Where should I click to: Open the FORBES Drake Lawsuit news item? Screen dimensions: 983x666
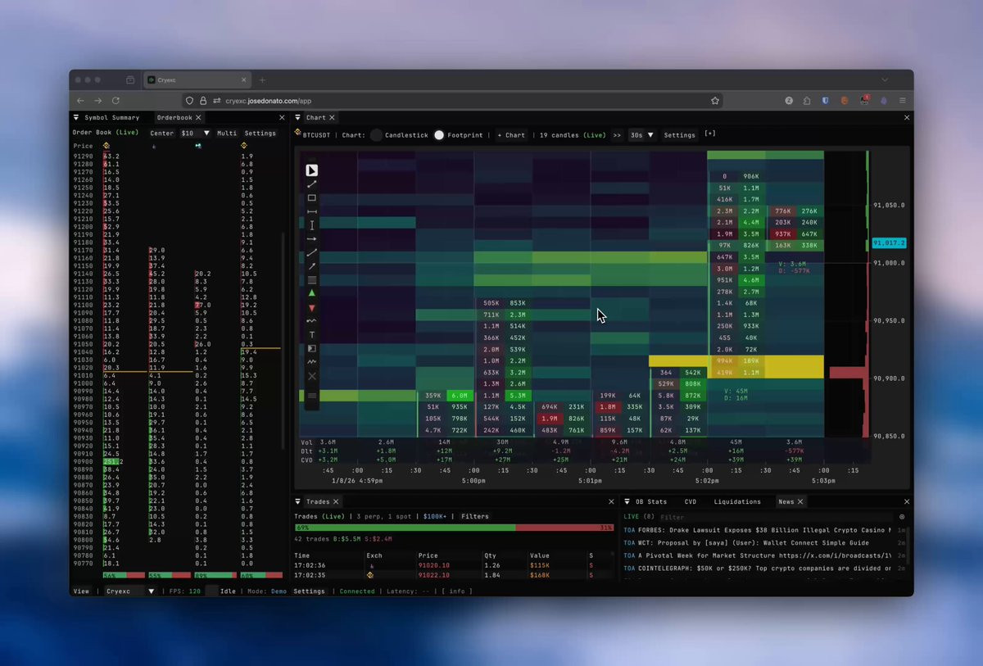coord(758,530)
